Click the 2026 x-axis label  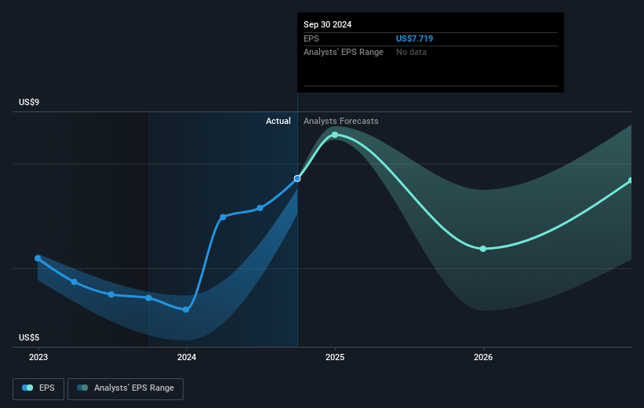point(483,358)
